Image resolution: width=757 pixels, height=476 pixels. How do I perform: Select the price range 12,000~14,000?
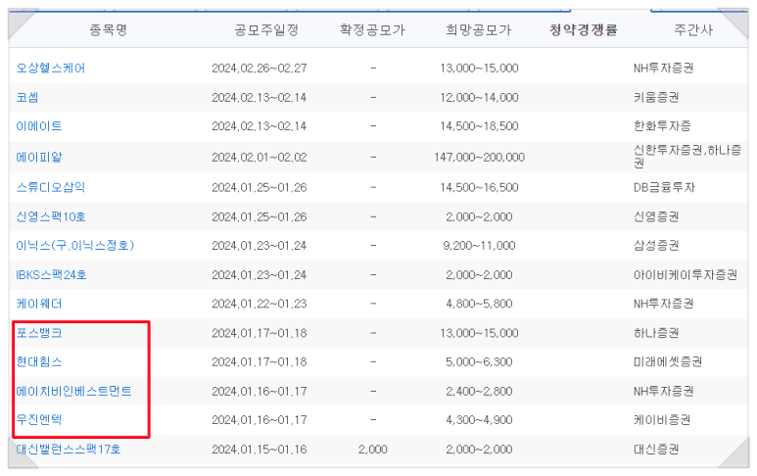point(480,98)
